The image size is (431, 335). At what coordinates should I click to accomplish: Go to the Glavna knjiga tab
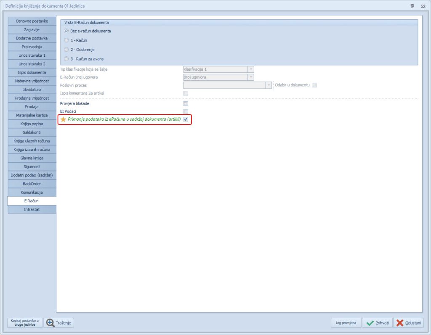[x=32, y=158]
